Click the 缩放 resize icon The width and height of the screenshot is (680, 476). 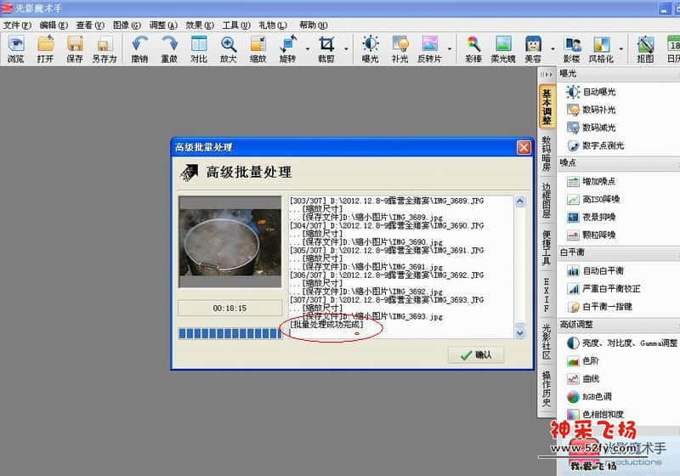tap(258, 49)
